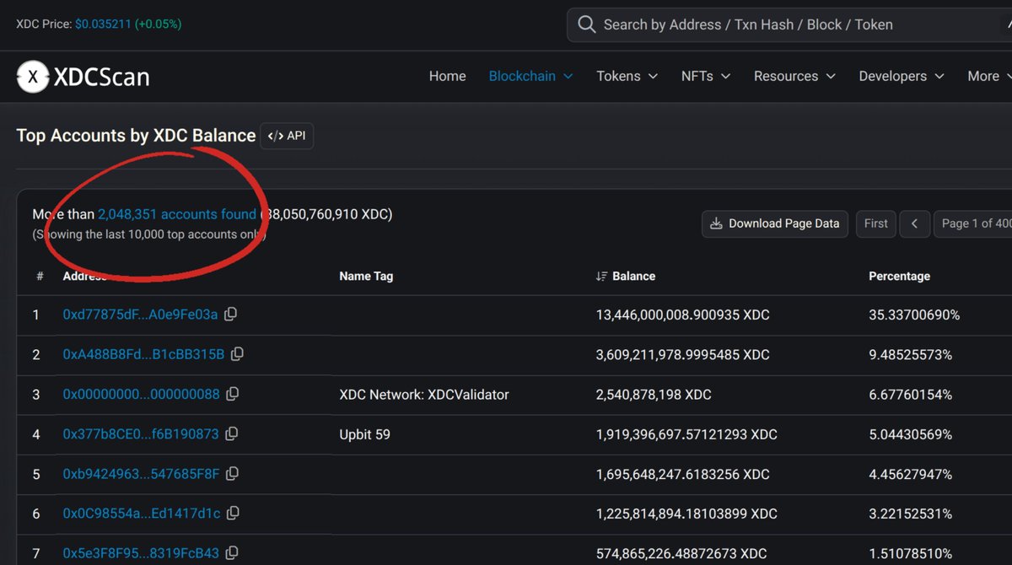Viewport: 1012px width, 565px height.
Task: Click the XDCScan logo
Action: click(83, 77)
